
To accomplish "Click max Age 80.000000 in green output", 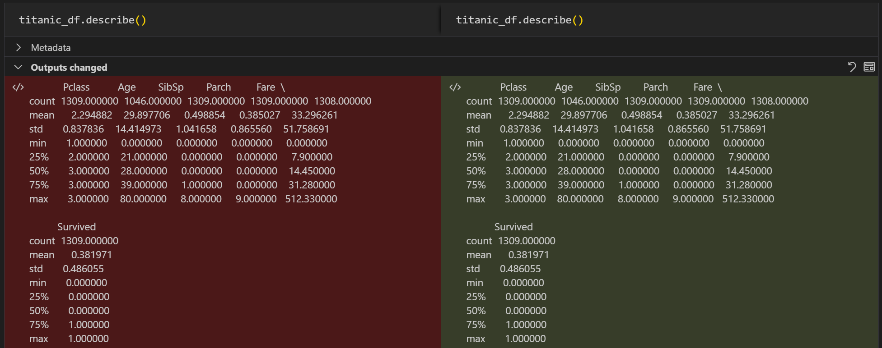I will 580,199.
